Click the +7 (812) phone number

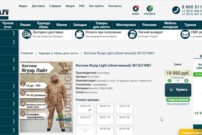point(192,11)
